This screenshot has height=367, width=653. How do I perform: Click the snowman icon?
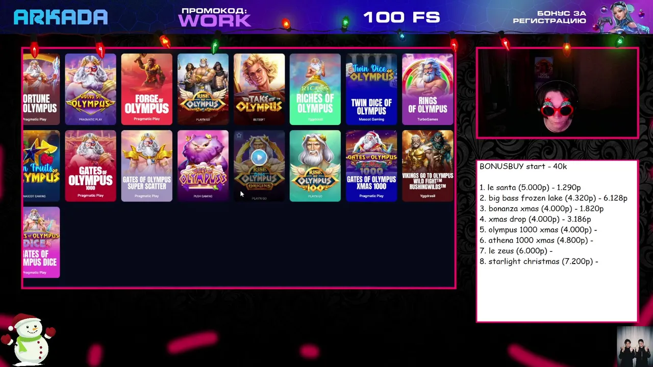(28, 339)
